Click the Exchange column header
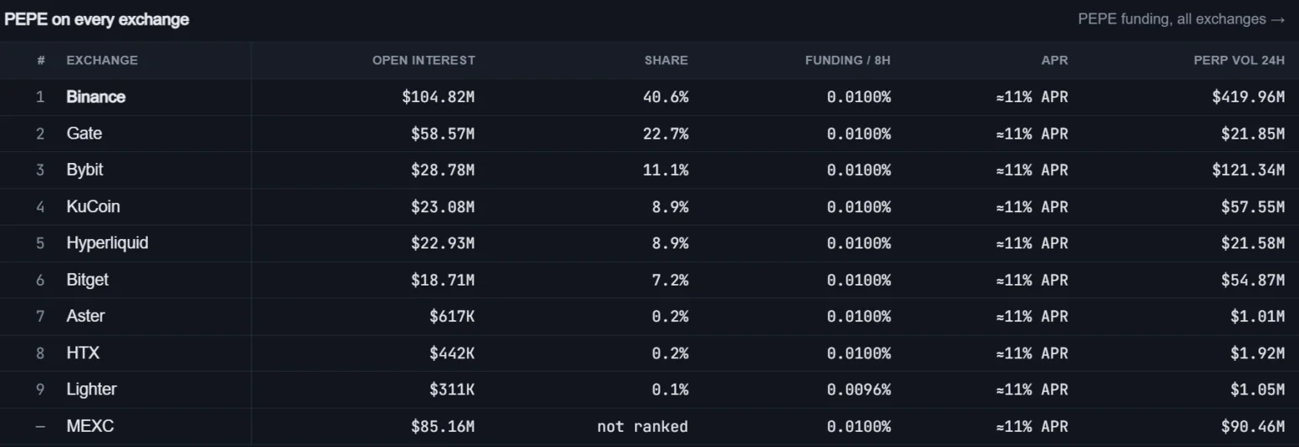The width and height of the screenshot is (1299, 447). [102, 60]
